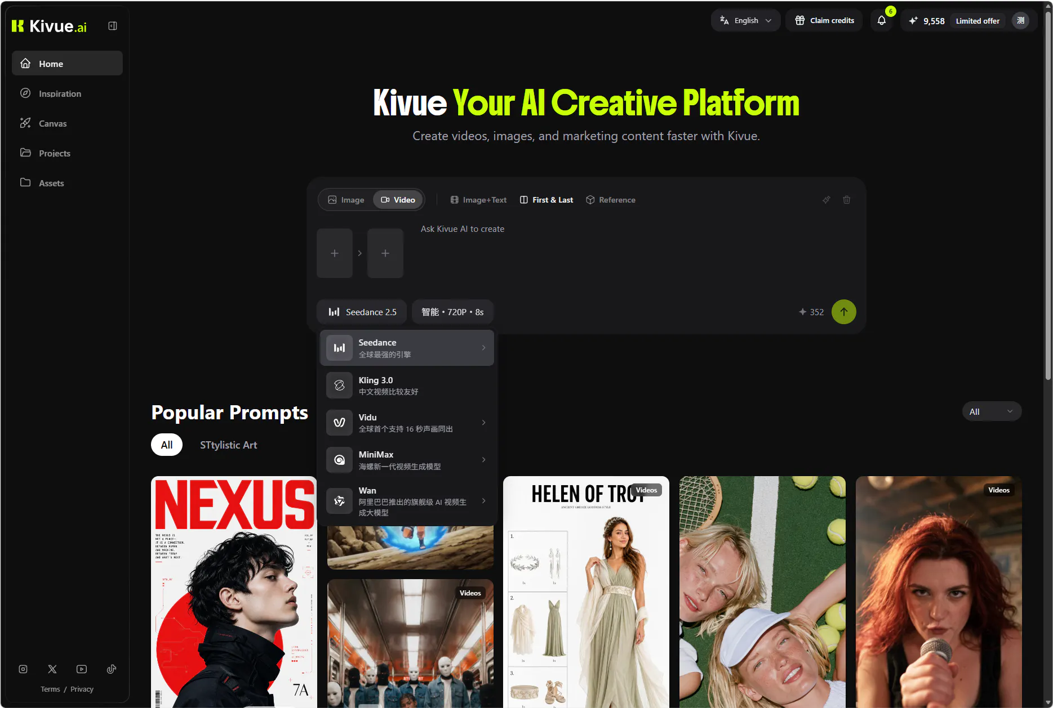The image size is (1053, 708).
Task: Open Projects in sidebar
Action: [x=67, y=153]
